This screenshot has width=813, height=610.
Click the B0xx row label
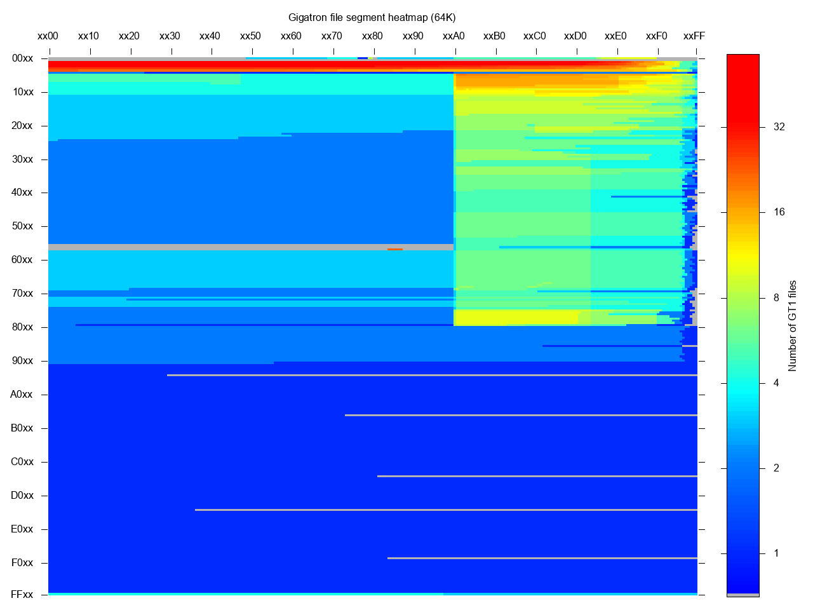pyautogui.click(x=22, y=428)
